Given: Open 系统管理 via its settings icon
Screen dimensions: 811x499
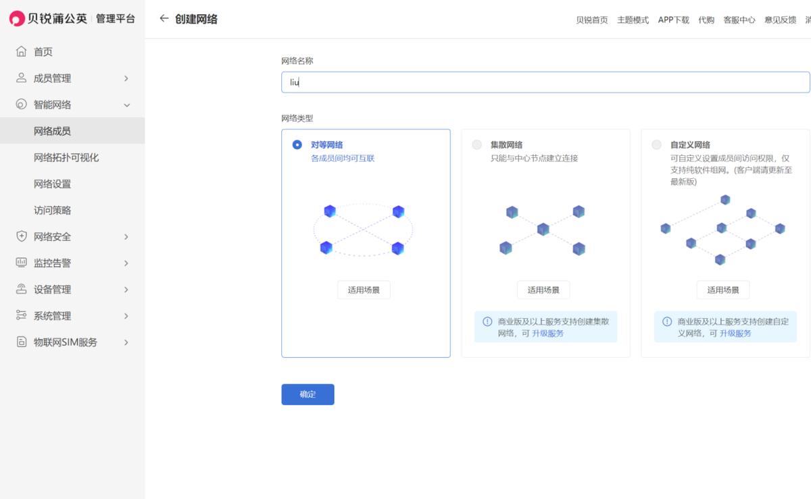Looking at the screenshot, I should [x=22, y=315].
